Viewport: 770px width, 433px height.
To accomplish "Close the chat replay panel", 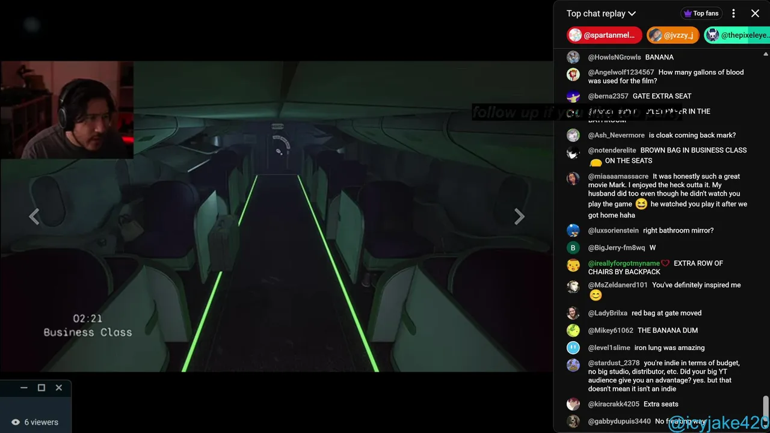I will pyautogui.click(x=755, y=13).
